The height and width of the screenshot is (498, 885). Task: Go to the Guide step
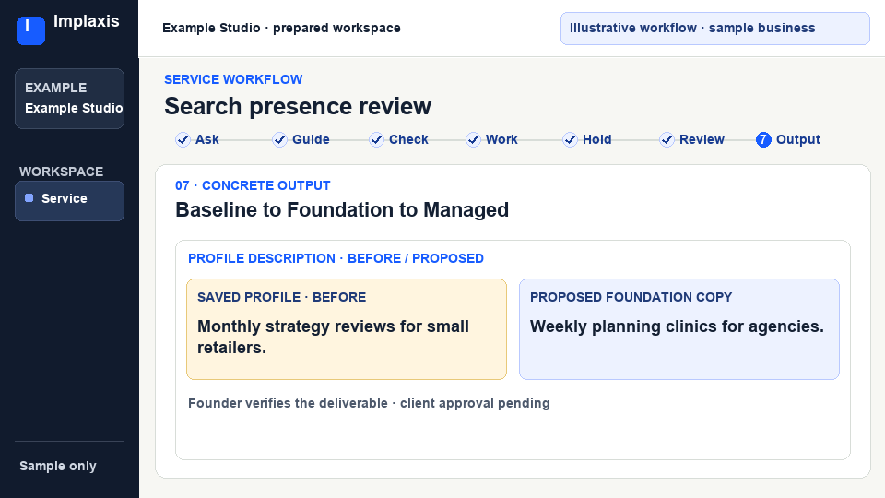301,139
